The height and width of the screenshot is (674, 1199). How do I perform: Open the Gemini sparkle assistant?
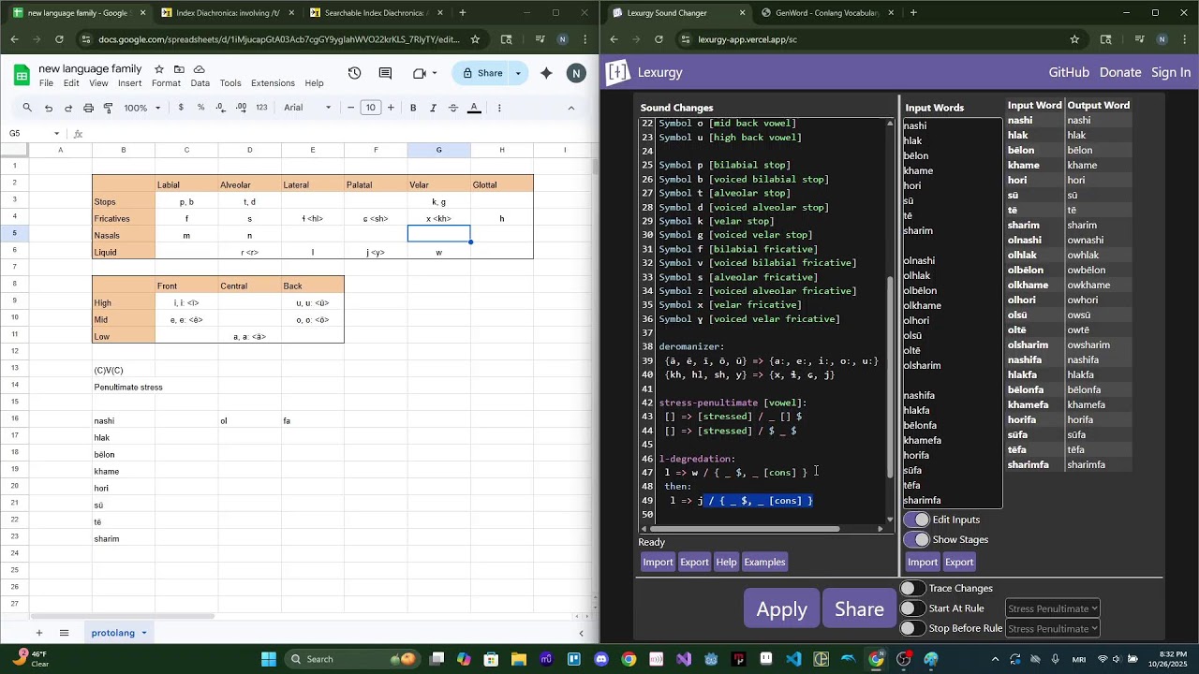pyautogui.click(x=546, y=73)
